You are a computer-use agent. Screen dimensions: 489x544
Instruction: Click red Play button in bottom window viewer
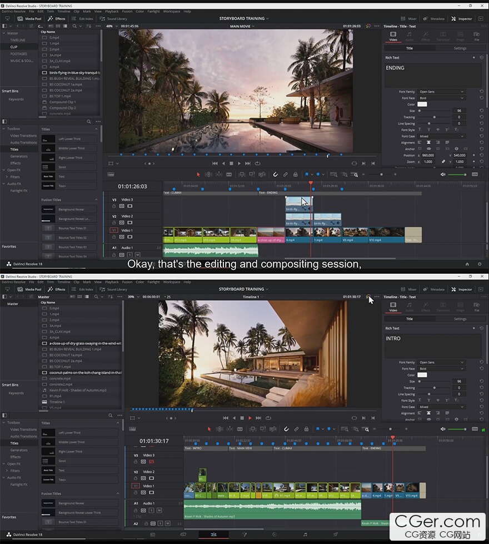point(250,418)
